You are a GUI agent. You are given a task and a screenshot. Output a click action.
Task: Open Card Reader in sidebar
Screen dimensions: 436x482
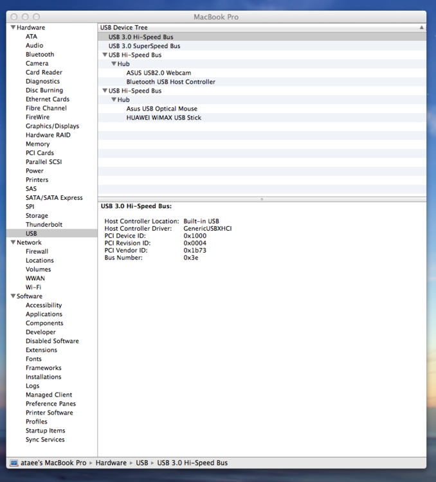click(x=44, y=72)
